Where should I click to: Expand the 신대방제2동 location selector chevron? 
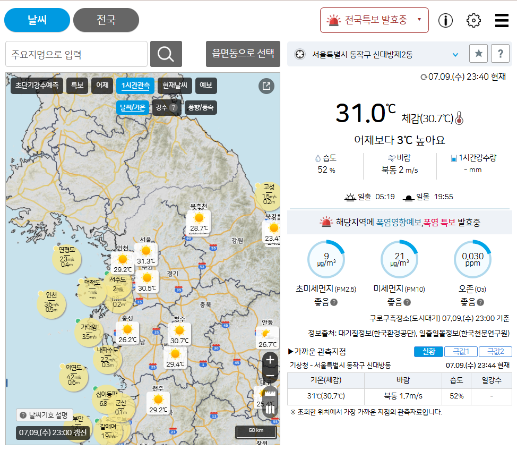pos(455,54)
